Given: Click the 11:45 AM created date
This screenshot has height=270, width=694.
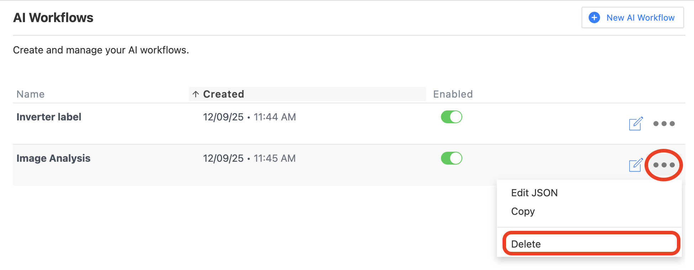Looking at the screenshot, I should (x=249, y=158).
